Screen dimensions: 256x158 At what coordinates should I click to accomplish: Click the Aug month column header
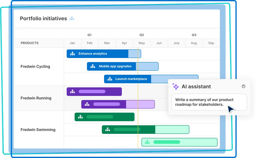(194, 43)
